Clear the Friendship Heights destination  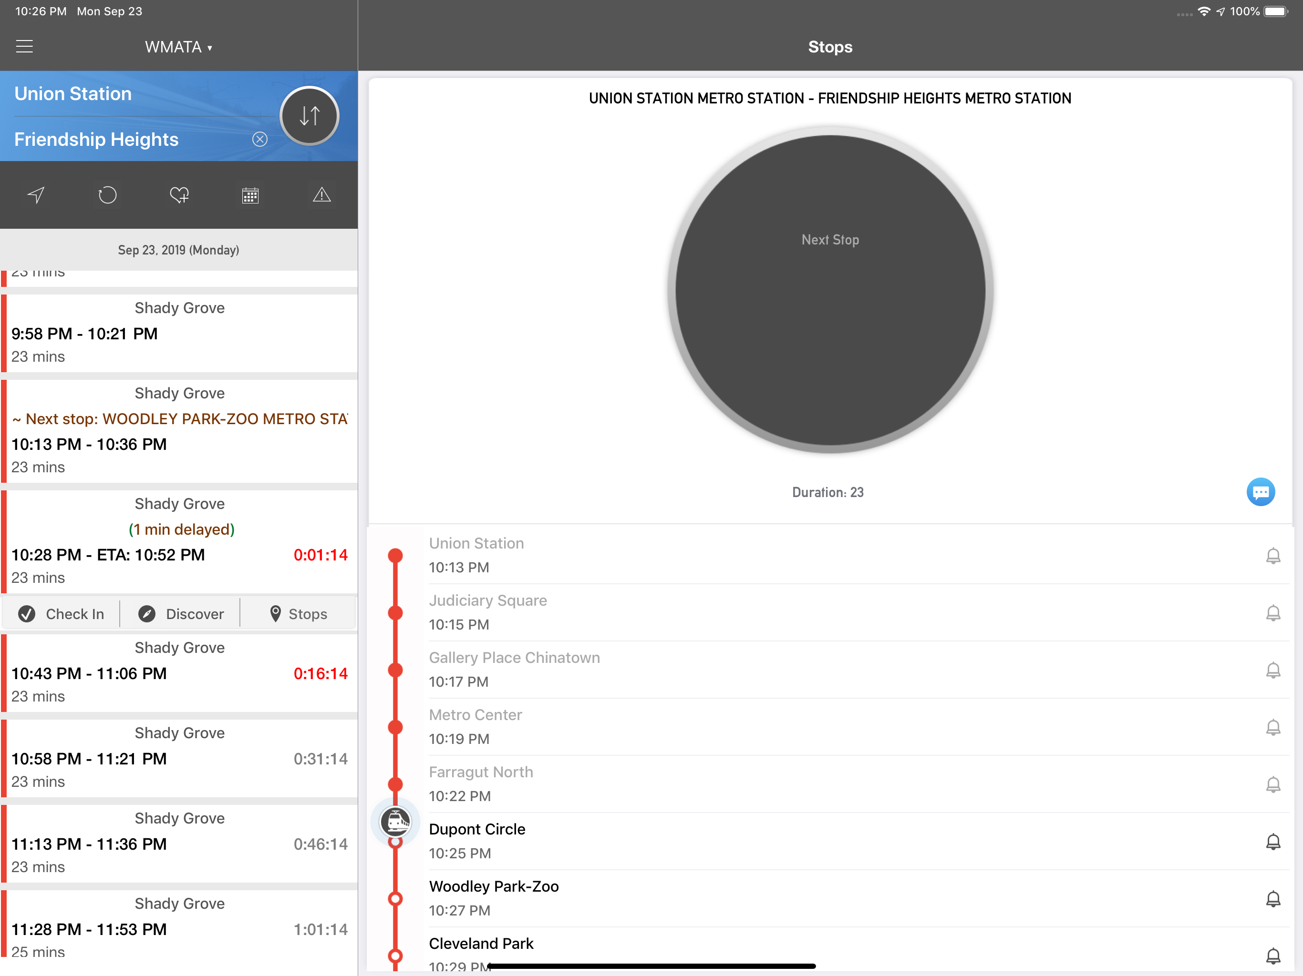point(260,140)
